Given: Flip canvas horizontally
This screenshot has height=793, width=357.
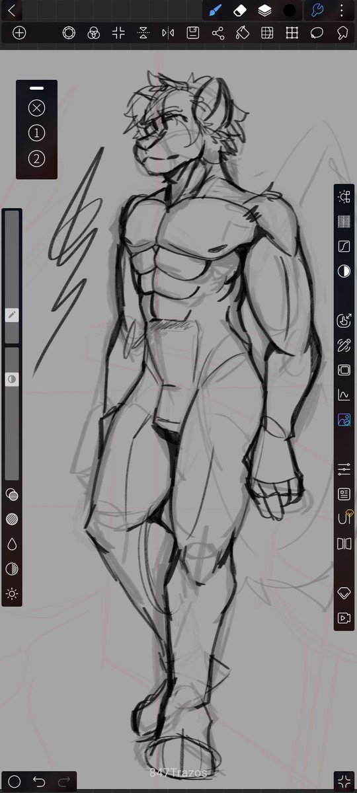Looking at the screenshot, I should (168, 33).
